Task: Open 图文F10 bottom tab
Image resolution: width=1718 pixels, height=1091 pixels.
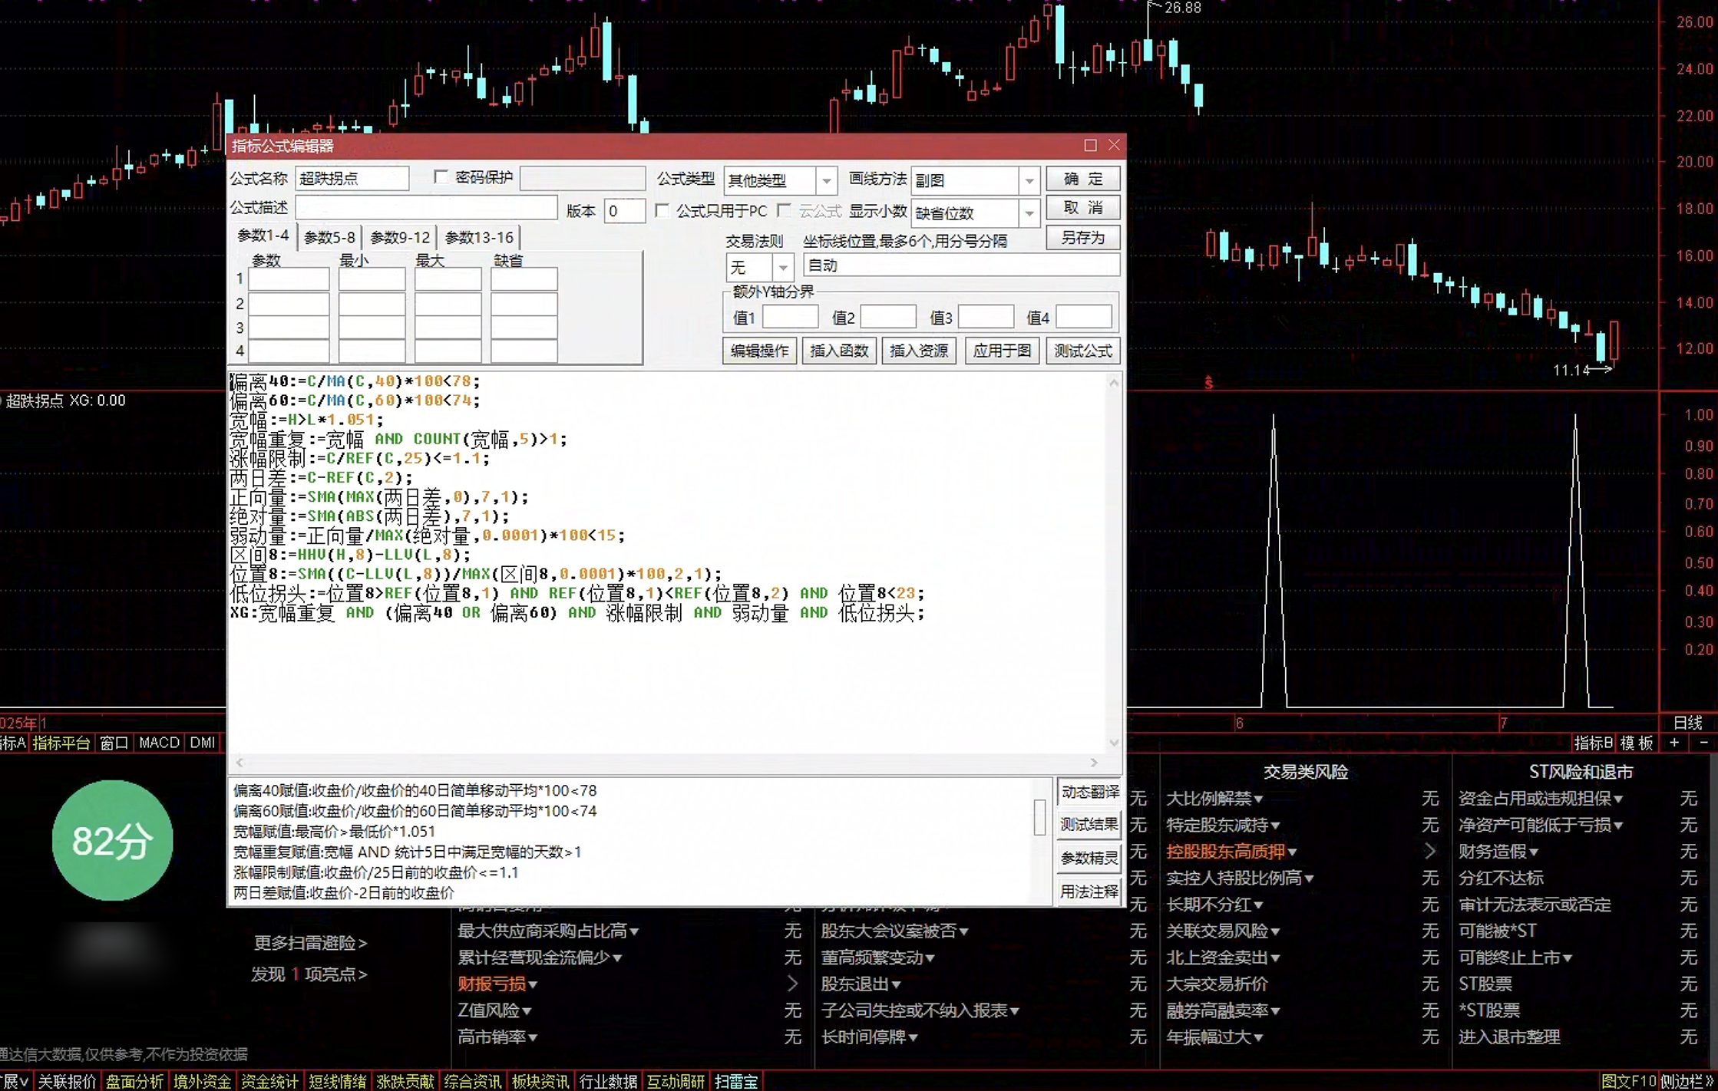Action: point(1628,1082)
